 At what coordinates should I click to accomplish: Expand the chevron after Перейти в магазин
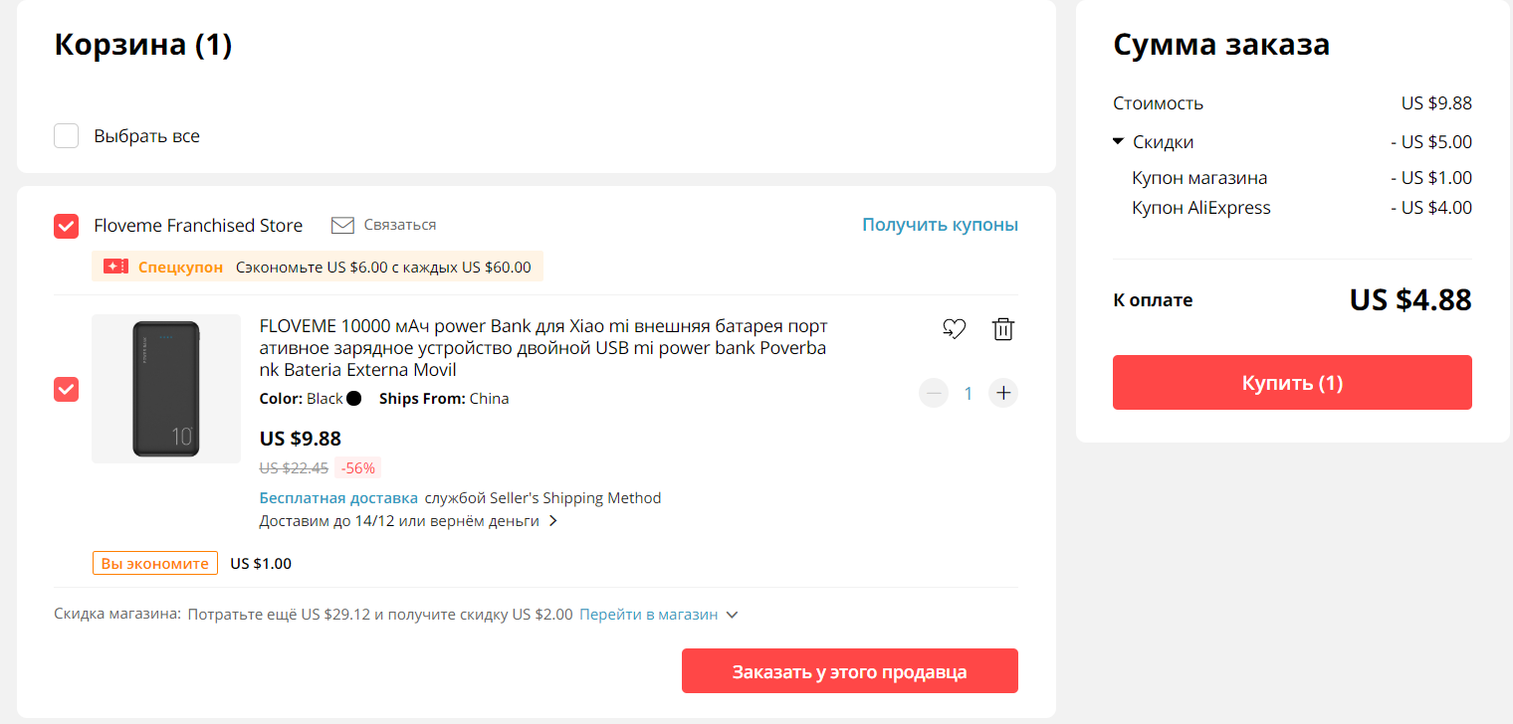[x=732, y=615]
